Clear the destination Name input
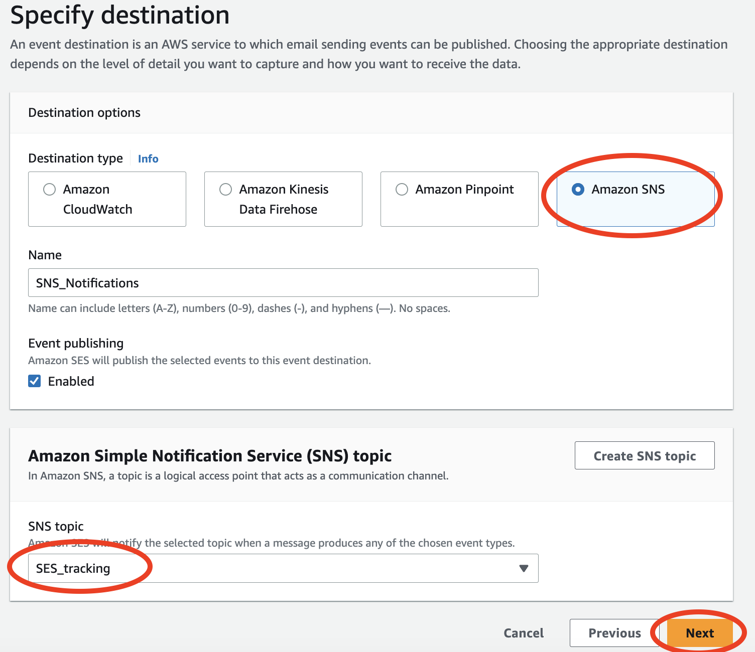755x652 pixels. click(284, 282)
